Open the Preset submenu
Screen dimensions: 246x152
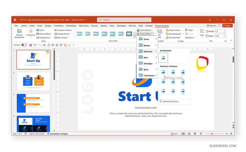[x=148, y=39]
